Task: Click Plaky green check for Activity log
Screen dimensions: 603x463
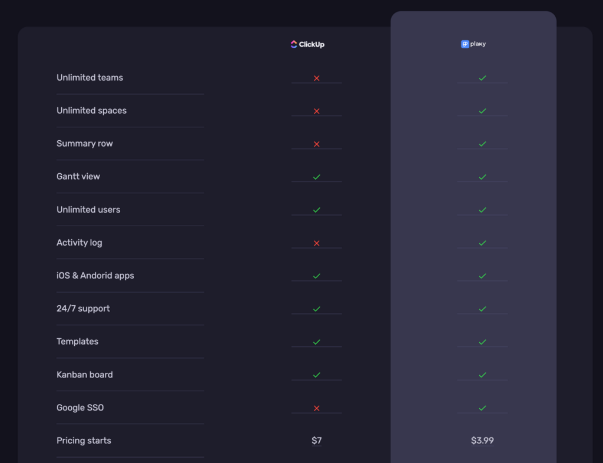Action: 482,243
